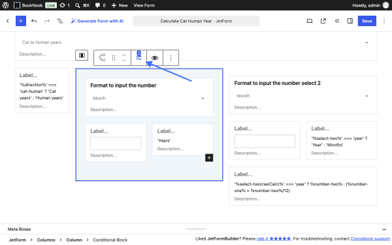Screen dimensions: 392x245
Task: Undo the last change
Action: [34, 21]
